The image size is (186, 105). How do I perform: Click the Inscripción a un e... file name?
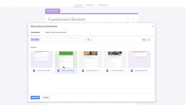[x=93, y=71]
